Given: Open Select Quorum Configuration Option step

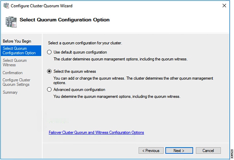Looking at the screenshot, I should pyautogui.click(x=19, y=51).
